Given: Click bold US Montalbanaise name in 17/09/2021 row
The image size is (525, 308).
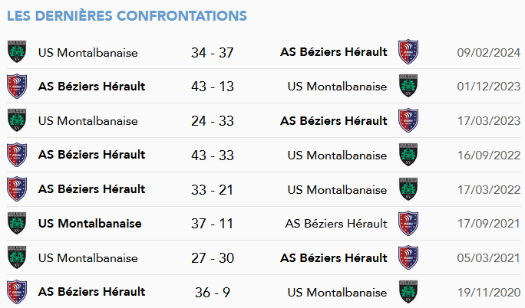Looking at the screenshot, I should 90,224.
